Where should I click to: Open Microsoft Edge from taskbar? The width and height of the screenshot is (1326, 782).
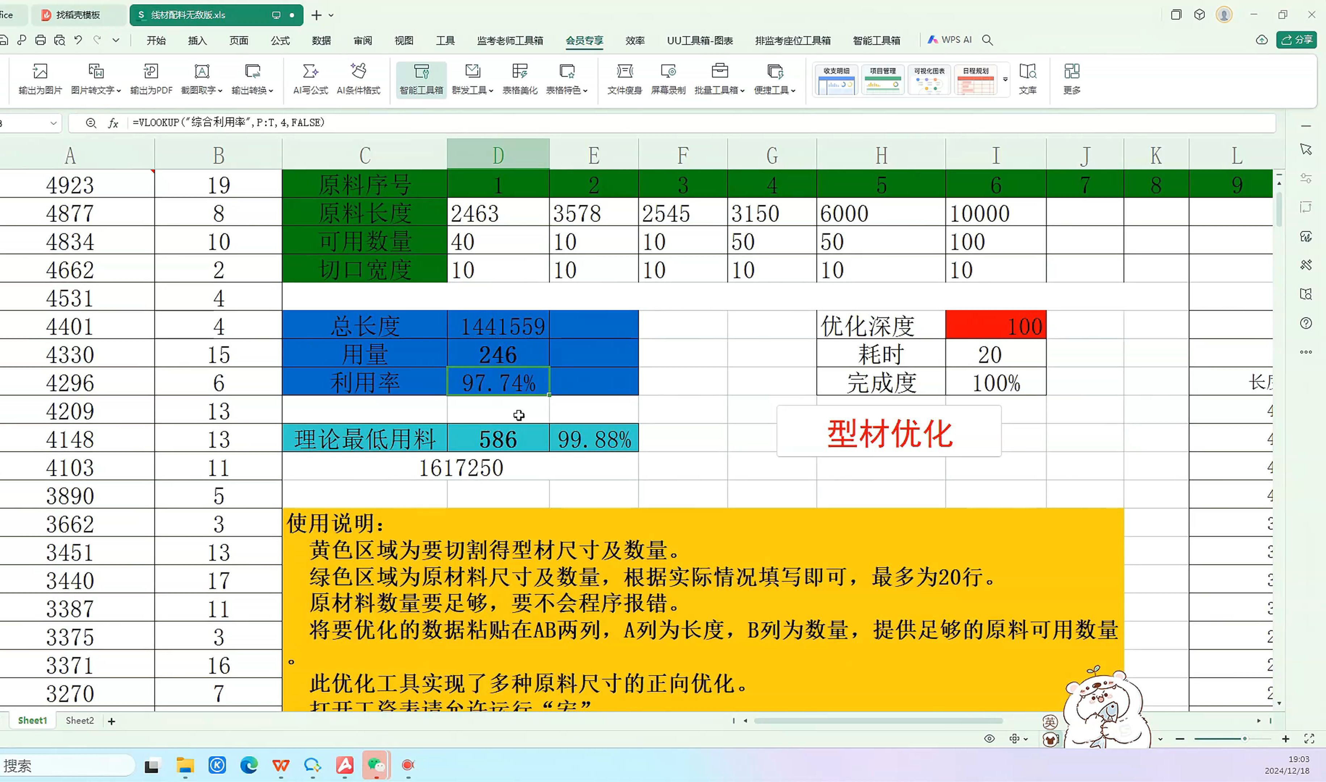(x=249, y=765)
